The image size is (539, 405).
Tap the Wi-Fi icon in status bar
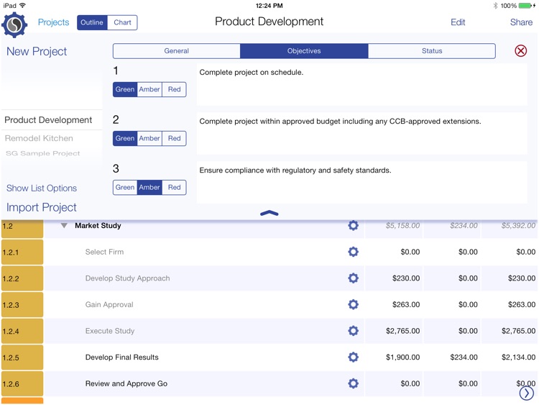pyautogui.click(x=23, y=5)
